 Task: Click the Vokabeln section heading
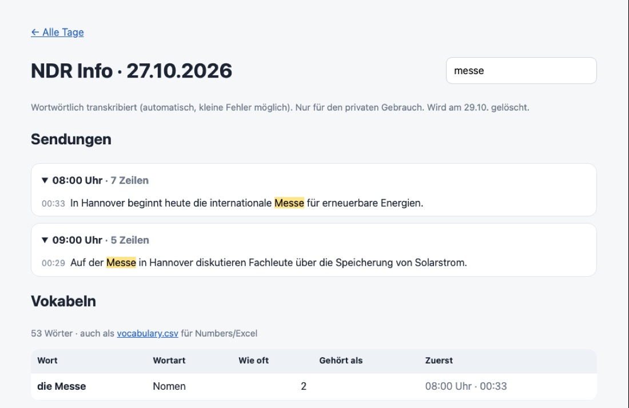pos(63,301)
